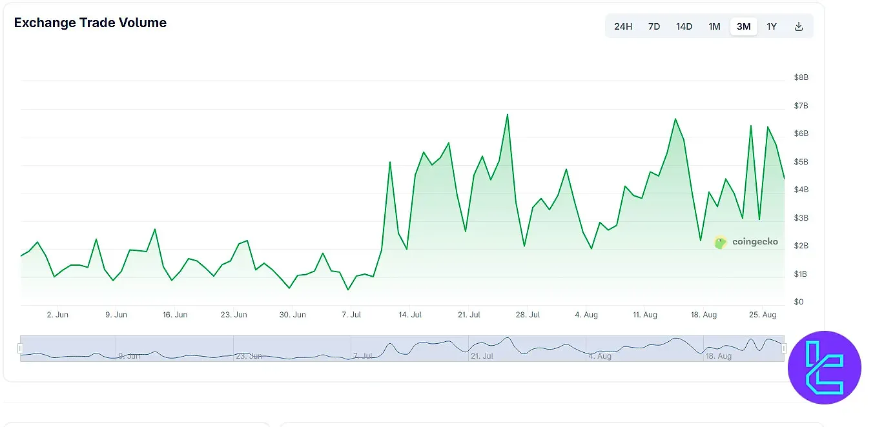Click the coingecko watermark text

click(755, 243)
